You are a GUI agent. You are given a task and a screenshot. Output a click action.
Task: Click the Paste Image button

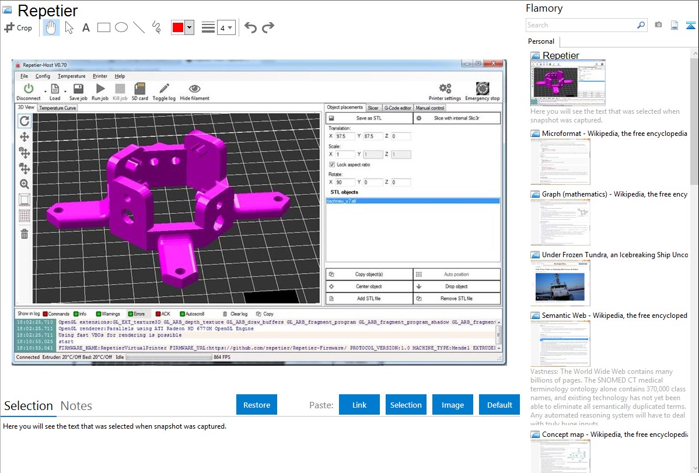coord(452,405)
